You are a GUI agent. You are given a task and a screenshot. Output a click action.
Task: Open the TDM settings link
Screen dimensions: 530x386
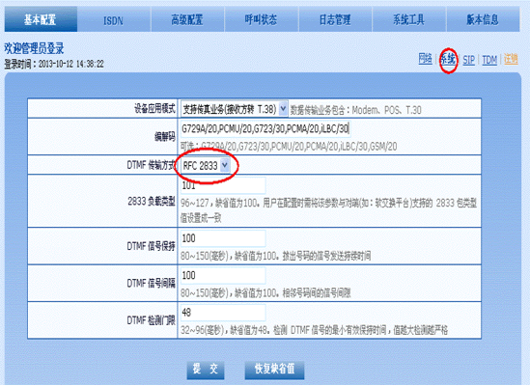(489, 60)
